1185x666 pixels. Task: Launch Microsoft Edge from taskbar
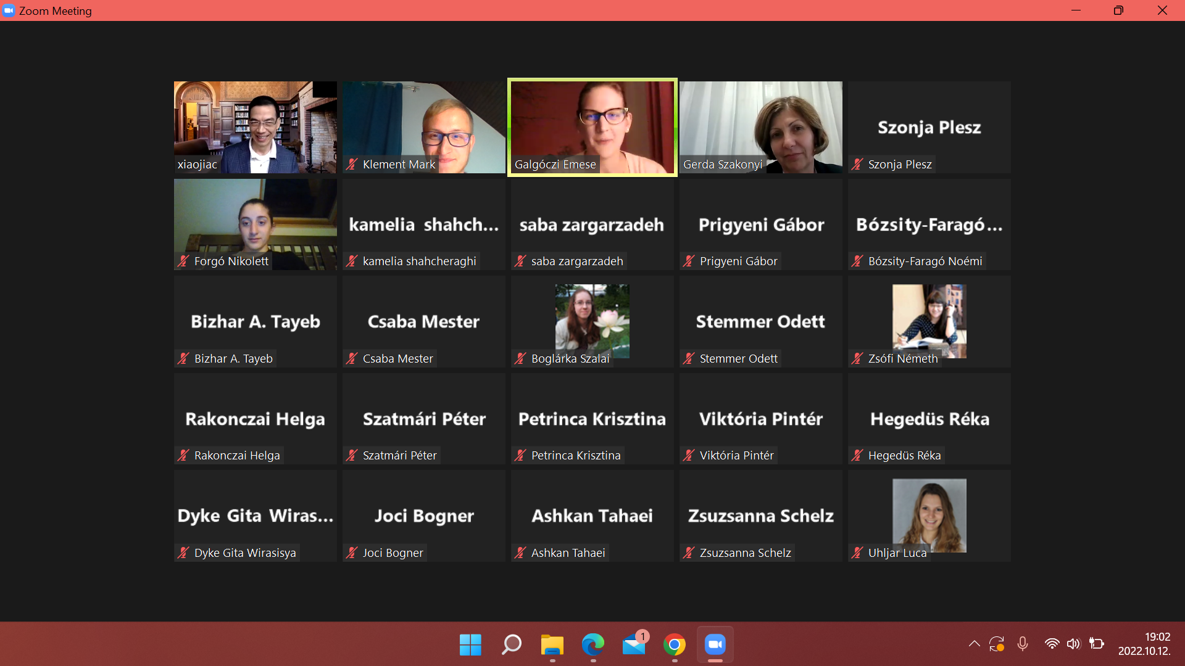click(x=593, y=645)
